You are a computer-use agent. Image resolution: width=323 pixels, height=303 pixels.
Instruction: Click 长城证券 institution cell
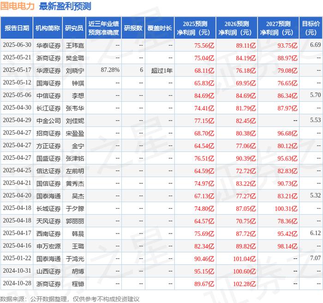click(x=48, y=209)
